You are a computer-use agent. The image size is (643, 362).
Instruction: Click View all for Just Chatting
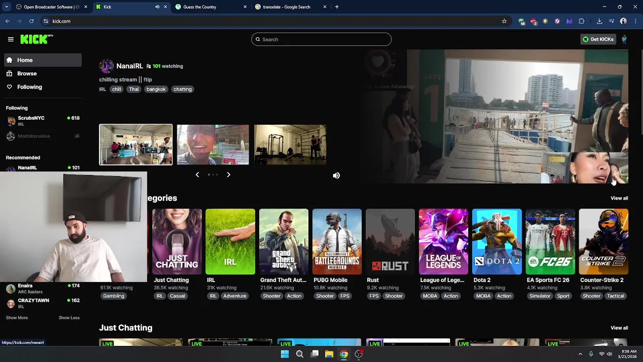[x=619, y=328]
